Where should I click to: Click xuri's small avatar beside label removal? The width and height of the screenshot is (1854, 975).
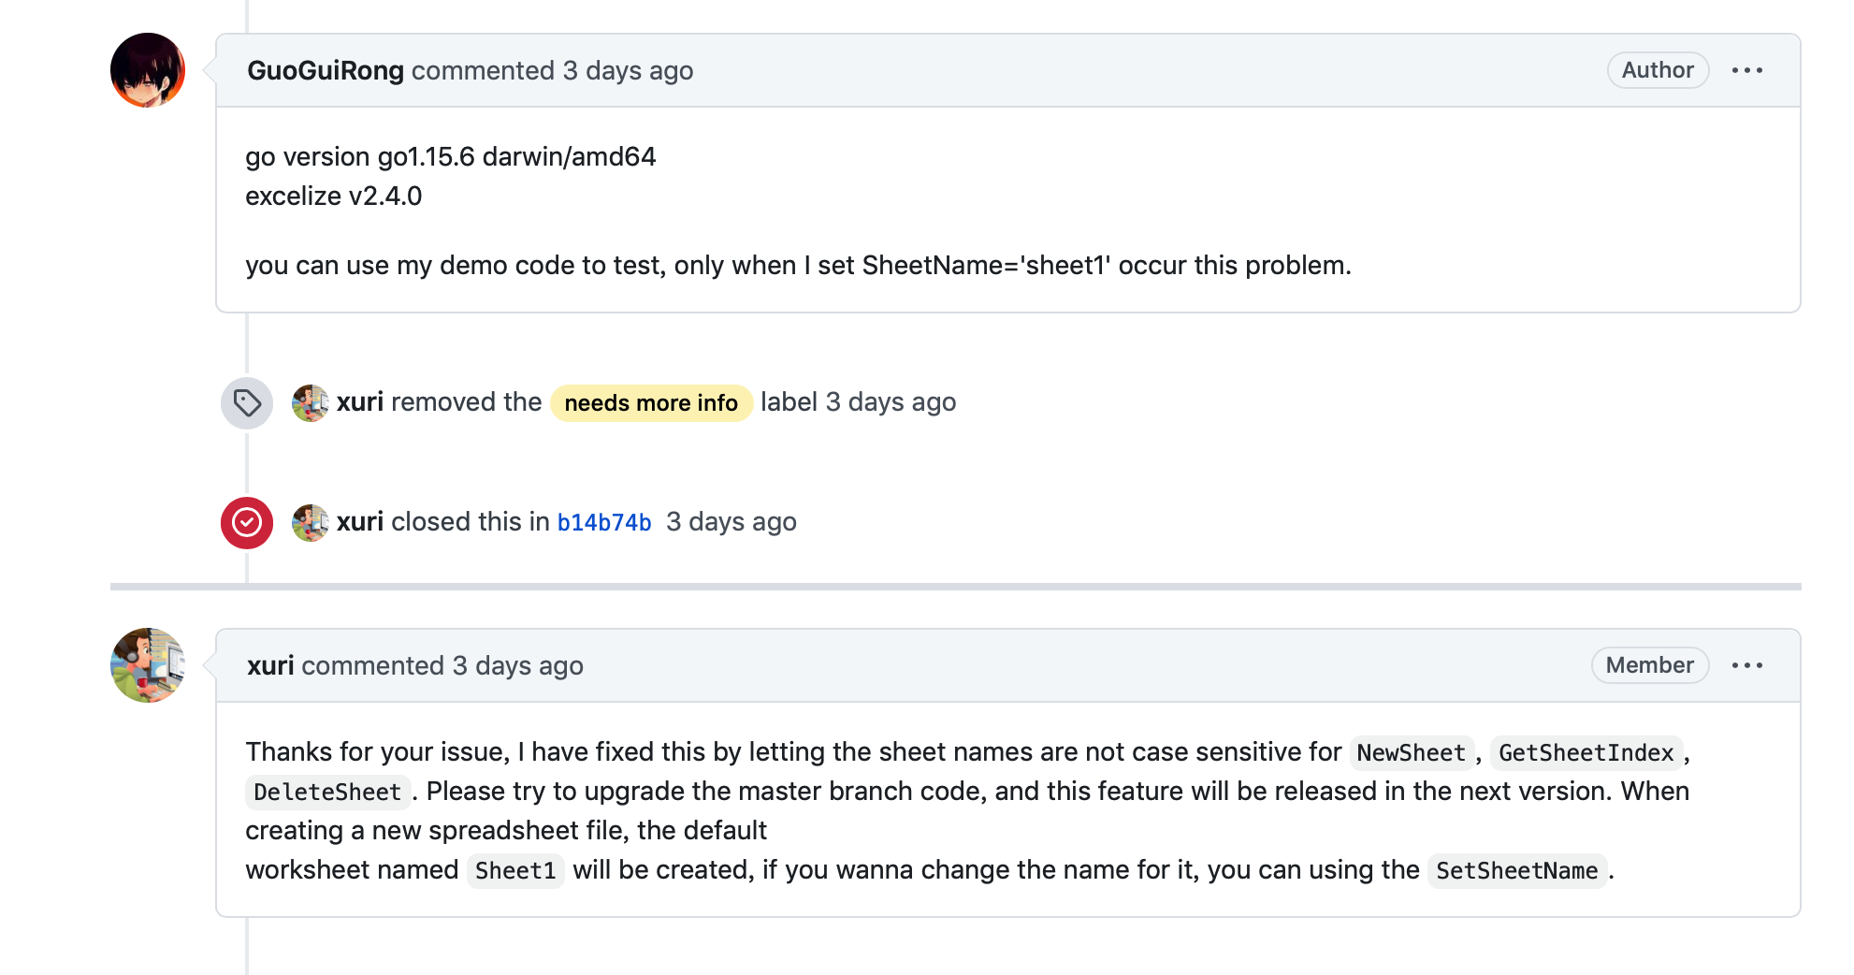click(310, 403)
